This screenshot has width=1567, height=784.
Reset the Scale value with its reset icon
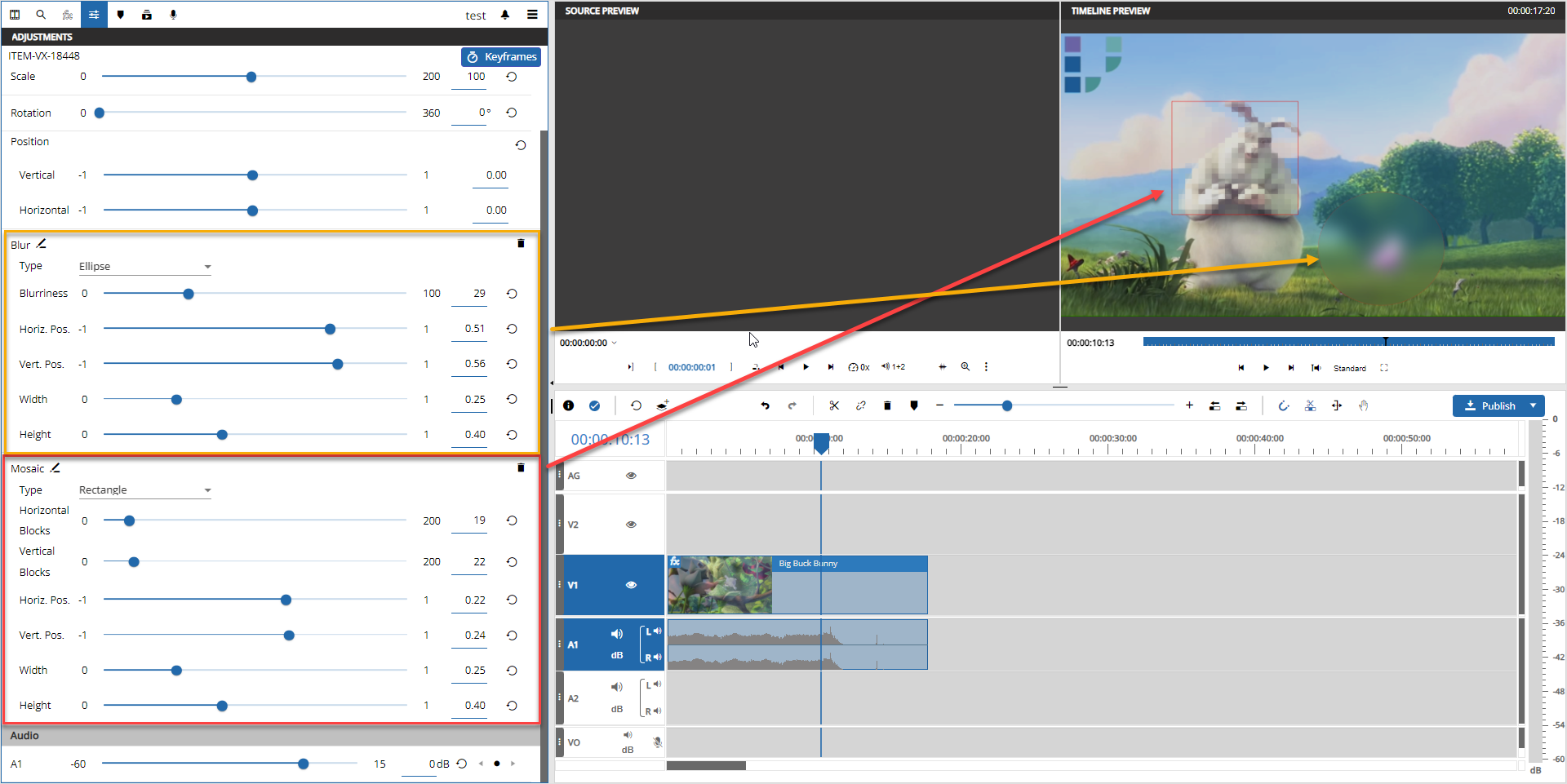coord(512,77)
